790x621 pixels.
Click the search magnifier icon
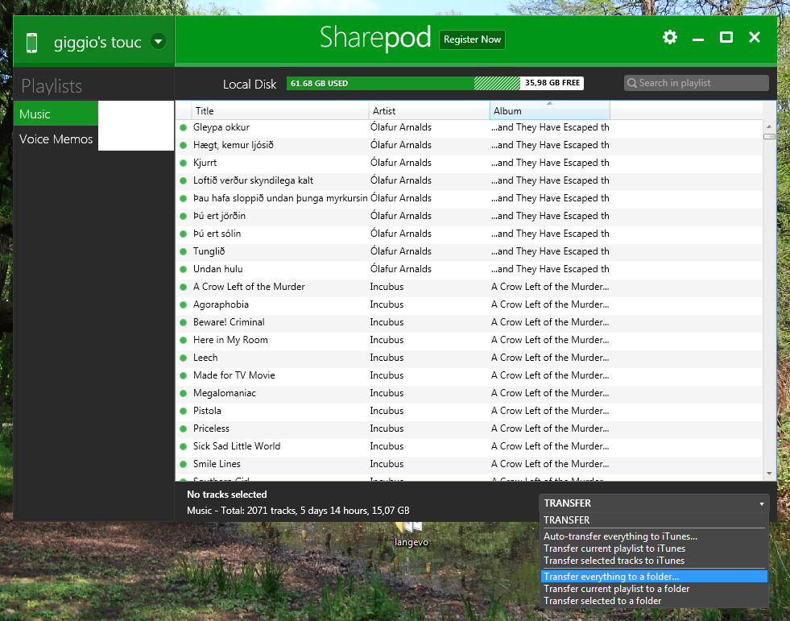[632, 83]
